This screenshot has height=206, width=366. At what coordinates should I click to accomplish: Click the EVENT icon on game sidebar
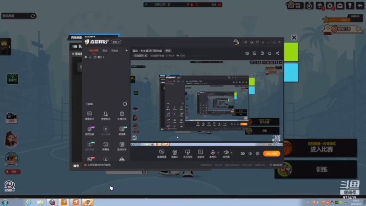pos(13,79)
